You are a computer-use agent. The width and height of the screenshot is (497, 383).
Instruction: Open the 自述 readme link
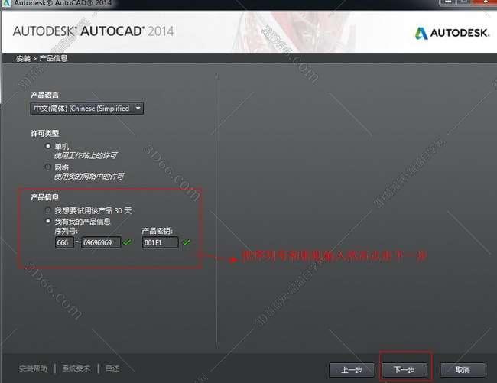112,368
